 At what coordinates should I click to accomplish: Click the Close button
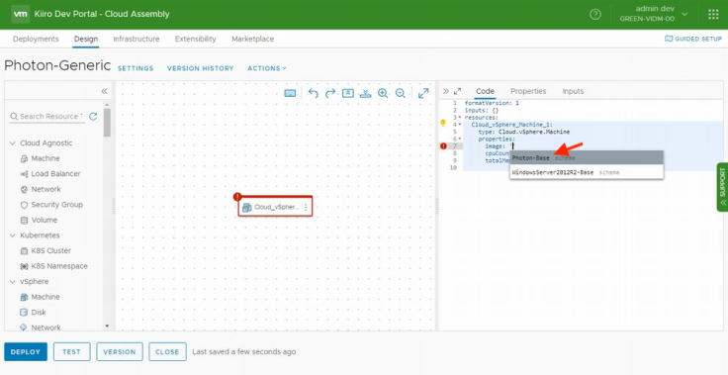(x=167, y=352)
